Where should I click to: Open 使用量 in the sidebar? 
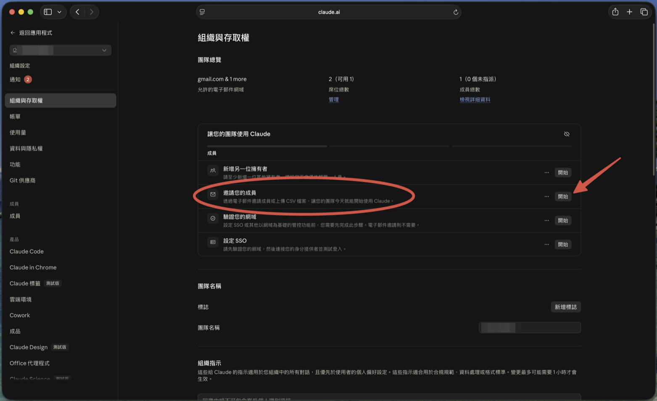[x=18, y=132]
